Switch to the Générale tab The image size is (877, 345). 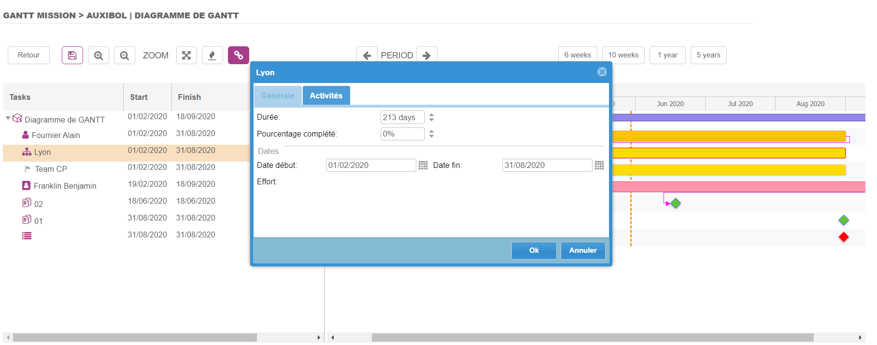click(278, 96)
